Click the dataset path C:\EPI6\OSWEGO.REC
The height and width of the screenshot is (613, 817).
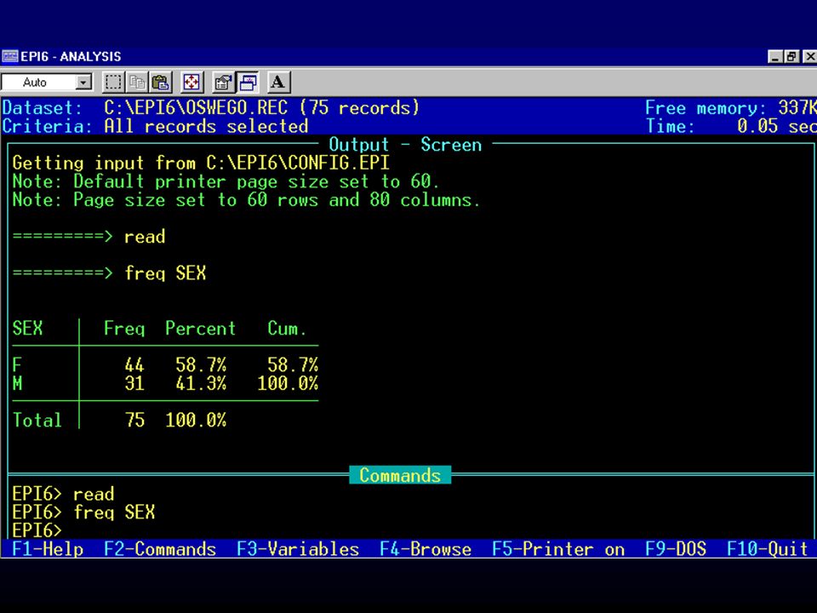coord(196,107)
